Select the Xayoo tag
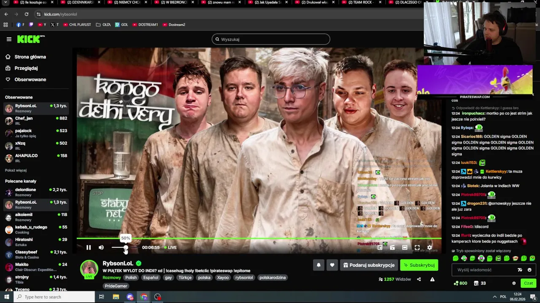 point(223,278)
